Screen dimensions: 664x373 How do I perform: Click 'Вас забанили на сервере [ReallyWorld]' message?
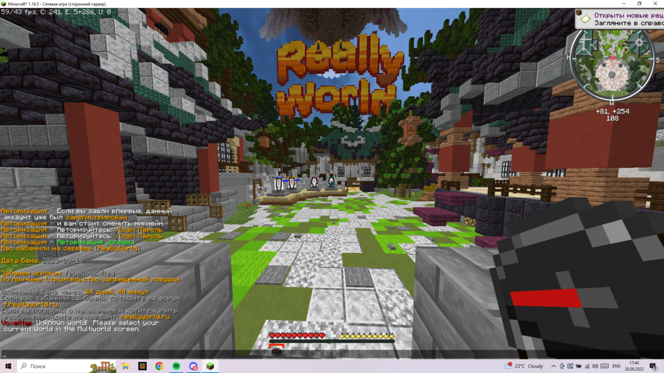click(70, 248)
